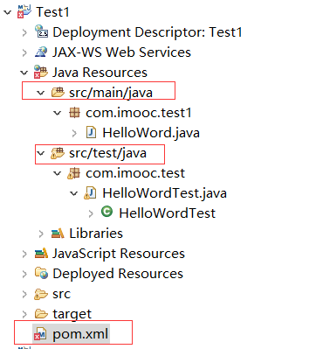The height and width of the screenshot is (349, 316).
Task: Select the pom.xml file name
Action: [80, 334]
